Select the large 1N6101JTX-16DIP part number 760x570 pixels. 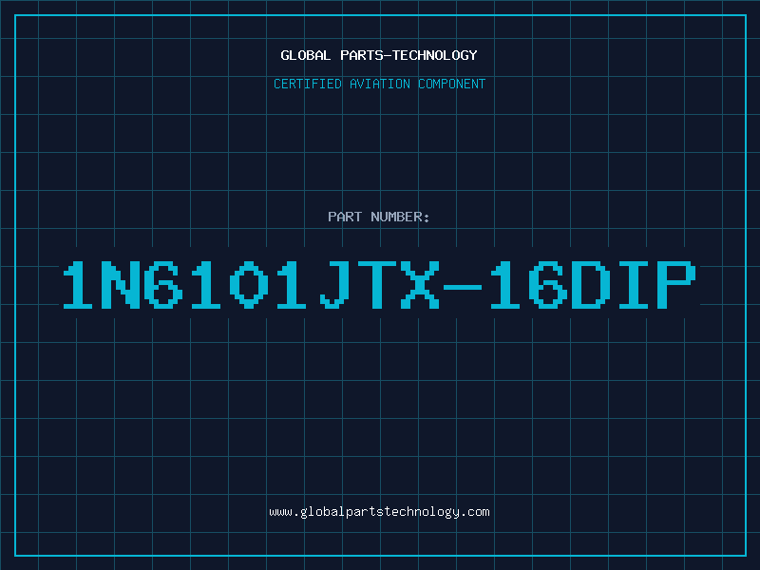379,284
